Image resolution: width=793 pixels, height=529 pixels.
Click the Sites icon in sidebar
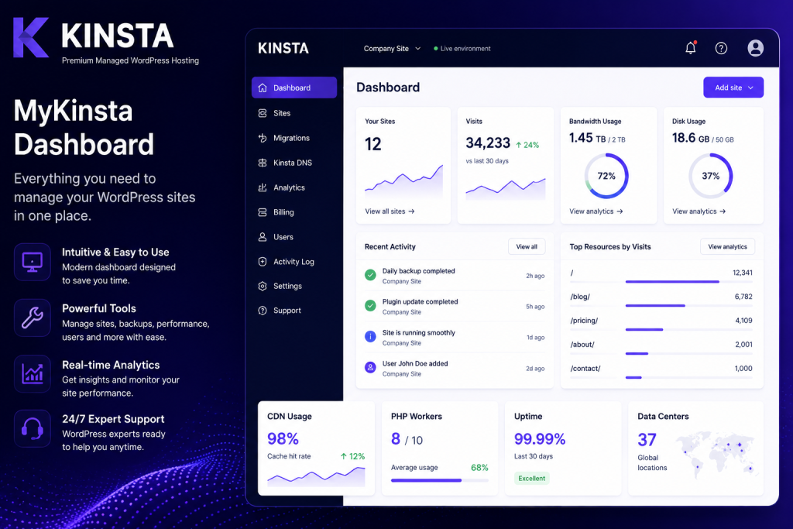click(x=262, y=113)
